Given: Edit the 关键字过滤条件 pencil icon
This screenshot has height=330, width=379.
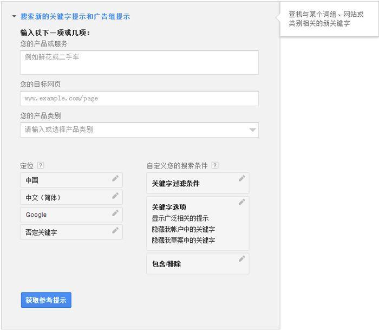Looking at the screenshot, I should click(x=241, y=178).
